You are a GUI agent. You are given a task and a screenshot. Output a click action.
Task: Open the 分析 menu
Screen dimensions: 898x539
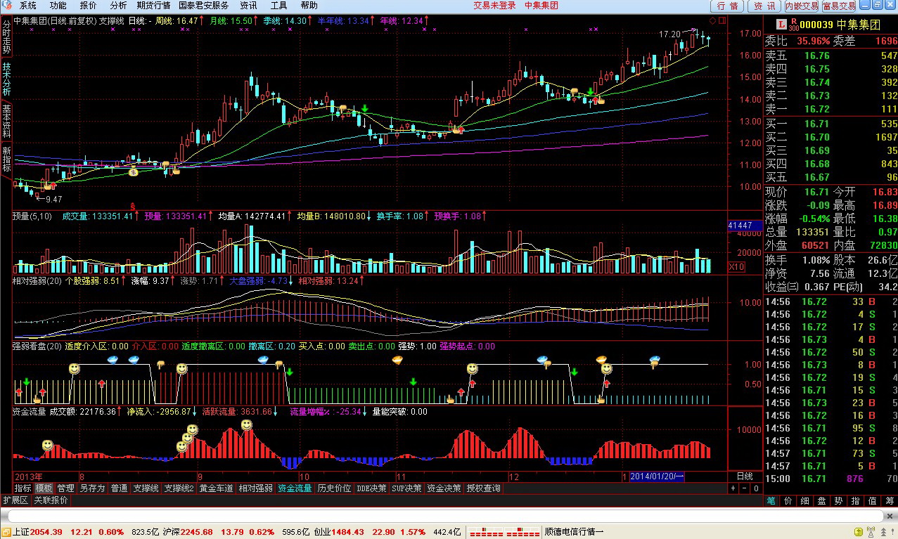[x=118, y=6]
